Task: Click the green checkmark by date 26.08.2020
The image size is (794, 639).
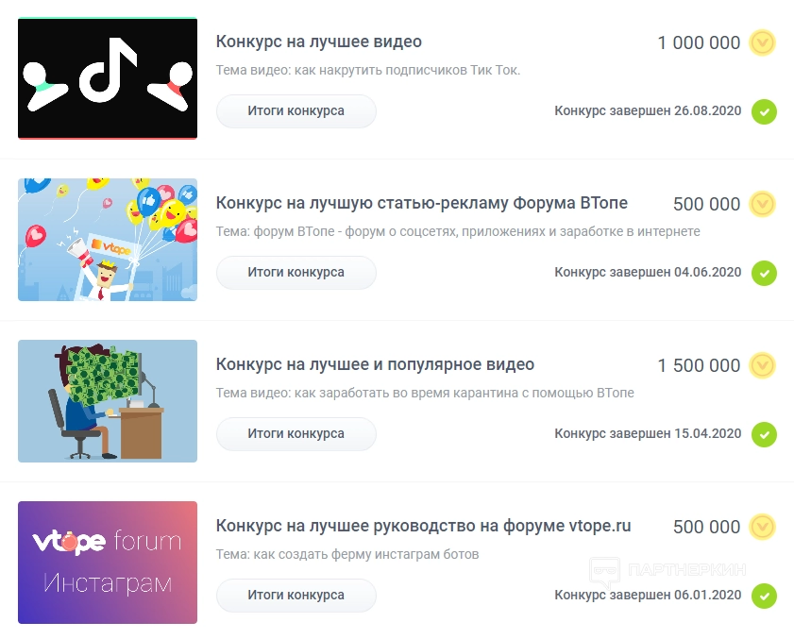Action: [x=764, y=111]
